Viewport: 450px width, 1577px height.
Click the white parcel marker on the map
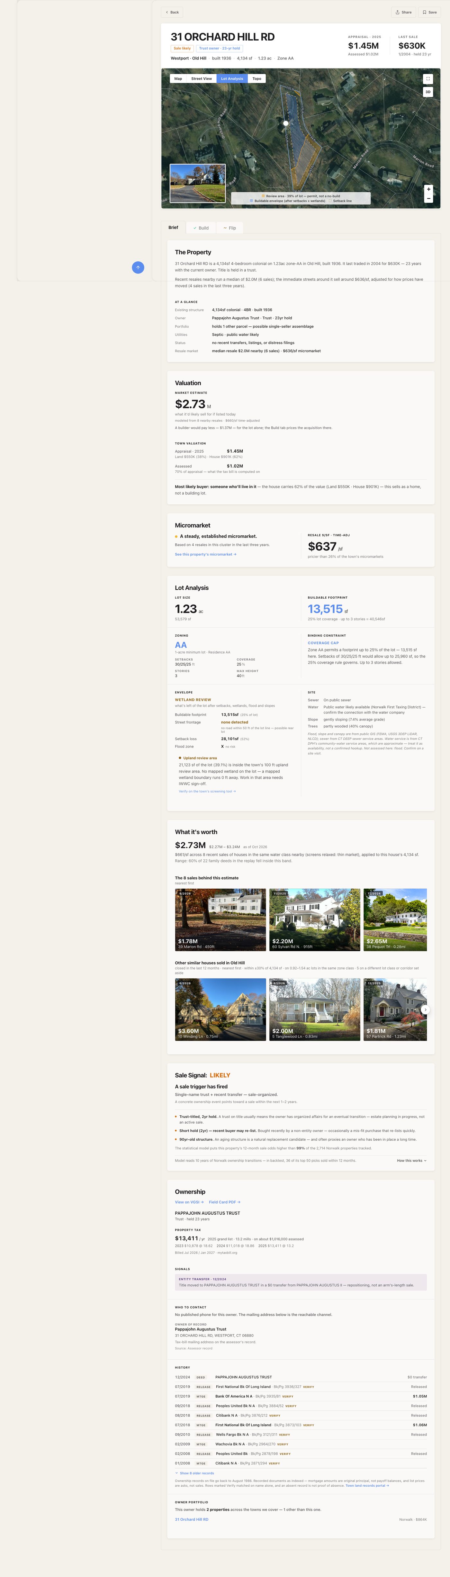(x=285, y=123)
